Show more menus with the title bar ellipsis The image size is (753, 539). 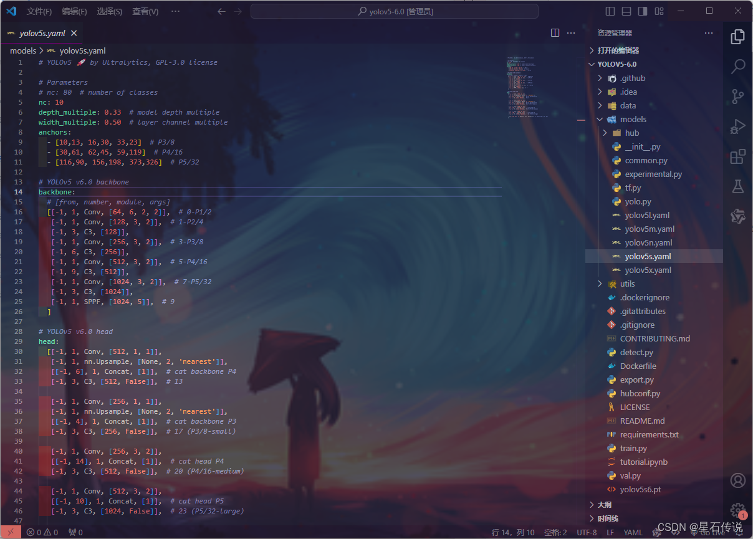tap(175, 11)
